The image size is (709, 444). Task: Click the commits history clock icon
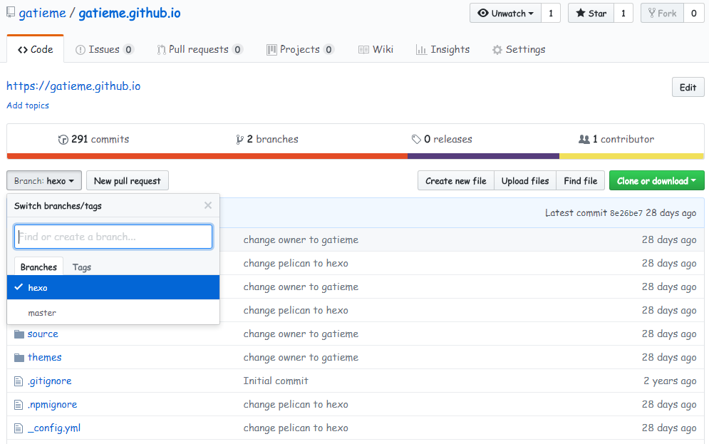63,140
